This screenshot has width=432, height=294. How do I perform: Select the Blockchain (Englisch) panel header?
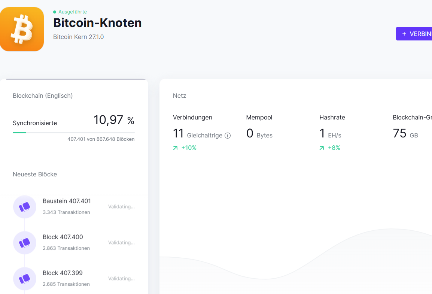coord(42,96)
